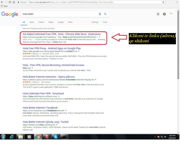Click 'About 8,770,000 results' text
The width and height of the screenshot is (180, 144).
(x=39, y=29)
